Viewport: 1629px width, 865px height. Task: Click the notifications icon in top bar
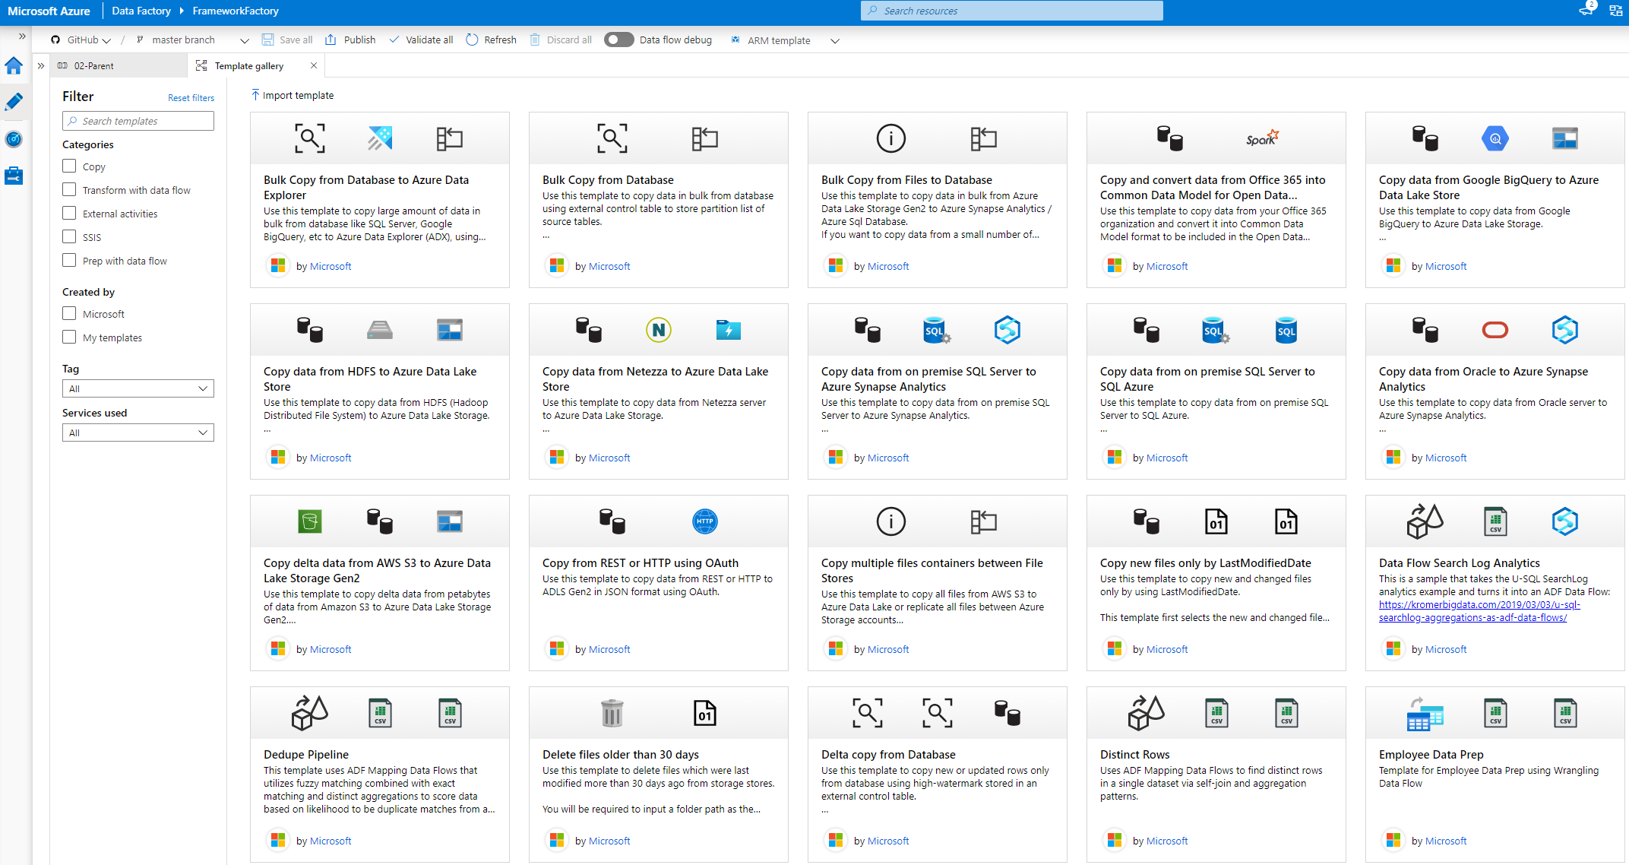1586,10
